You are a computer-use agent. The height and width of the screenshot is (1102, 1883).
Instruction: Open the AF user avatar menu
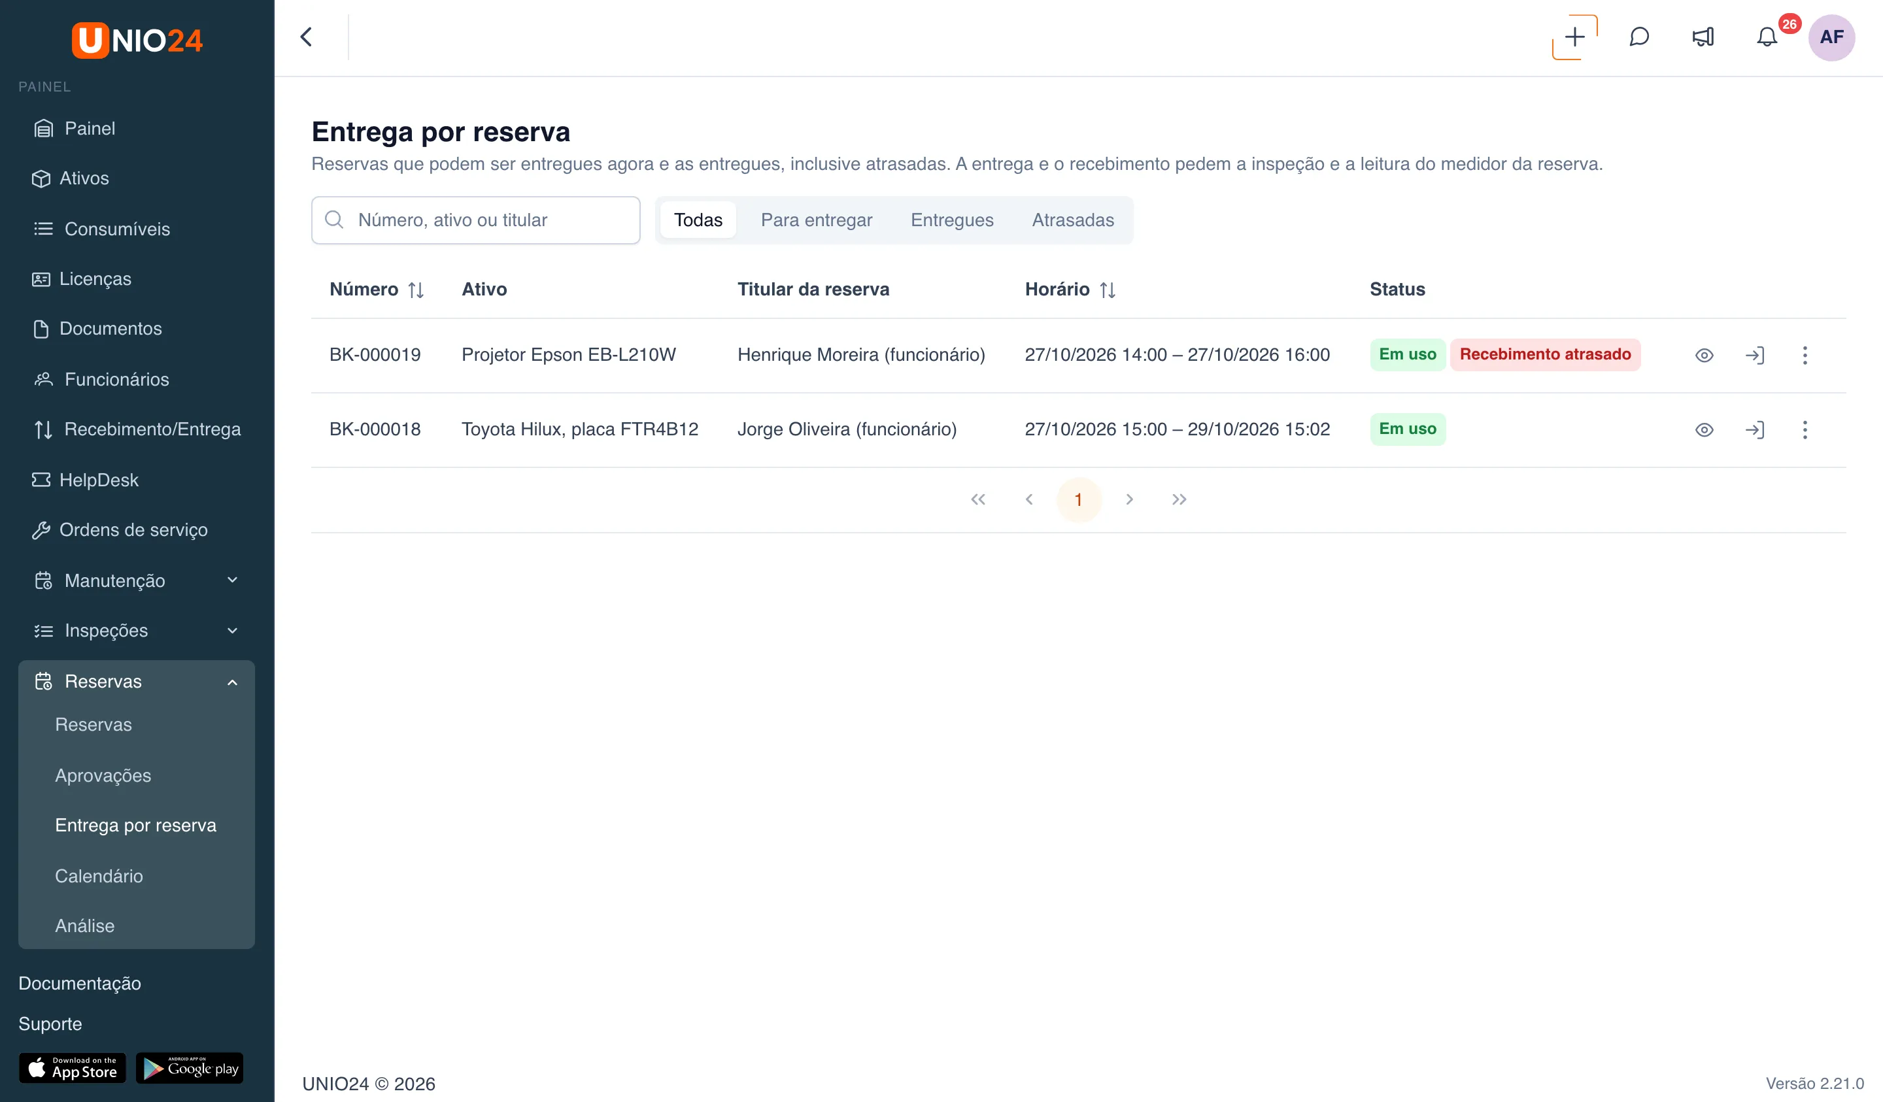tap(1831, 37)
